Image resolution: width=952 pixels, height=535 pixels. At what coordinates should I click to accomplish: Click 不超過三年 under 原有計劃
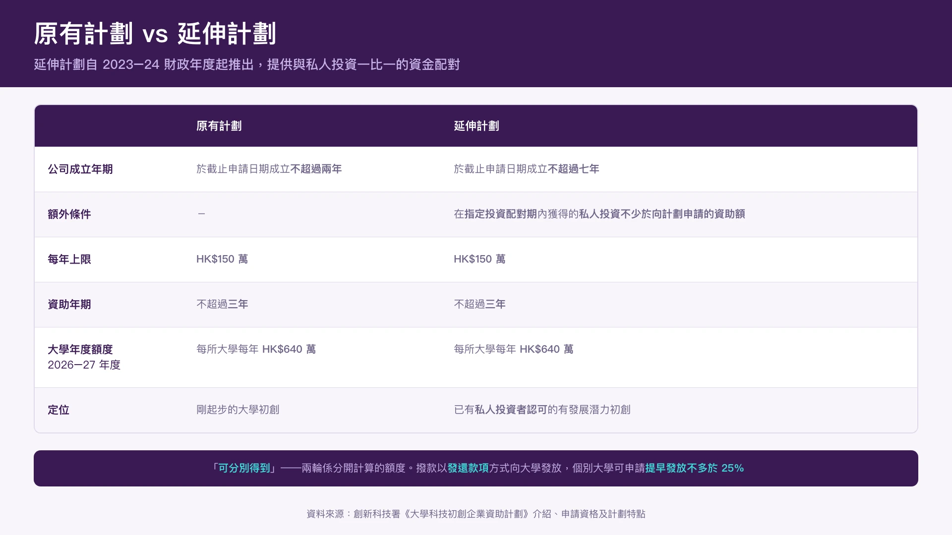point(222,304)
